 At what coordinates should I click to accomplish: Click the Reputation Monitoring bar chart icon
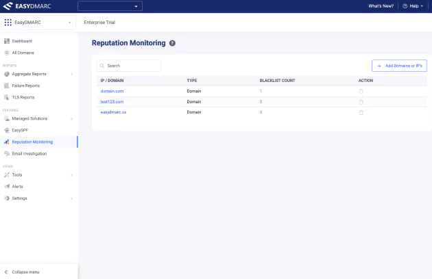tap(7, 142)
